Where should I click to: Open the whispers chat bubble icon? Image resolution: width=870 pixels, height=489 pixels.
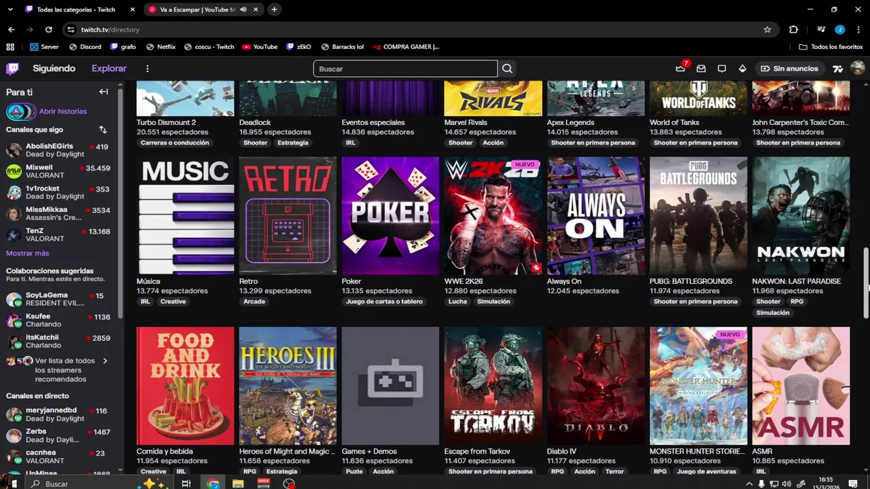pos(722,69)
